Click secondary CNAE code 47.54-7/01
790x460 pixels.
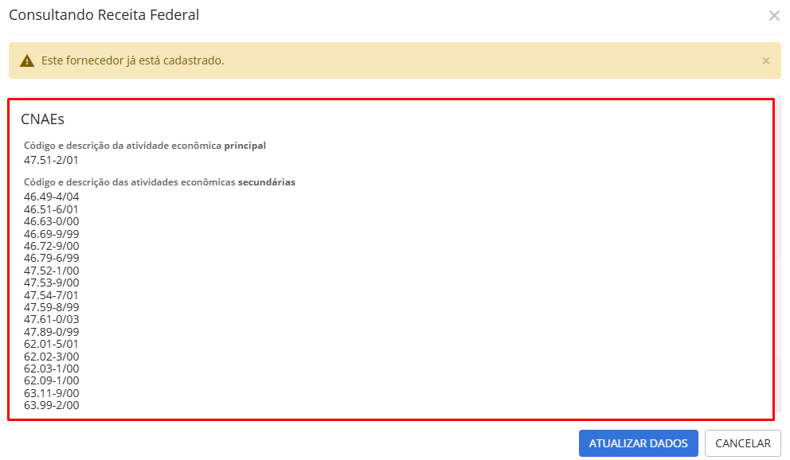coord(51,295)
